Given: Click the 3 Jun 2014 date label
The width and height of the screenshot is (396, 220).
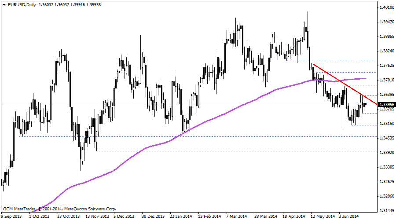Looking at the screenshot, I should point(349,216).
